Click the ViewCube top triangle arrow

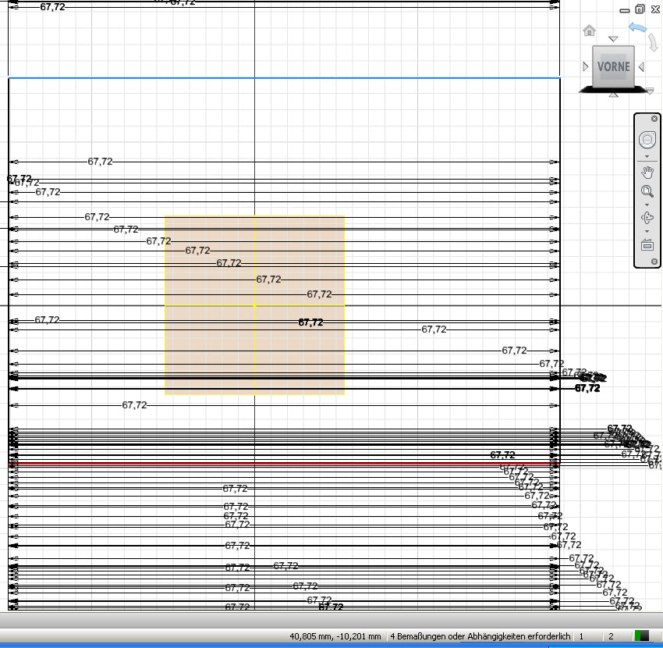point(613,39)
